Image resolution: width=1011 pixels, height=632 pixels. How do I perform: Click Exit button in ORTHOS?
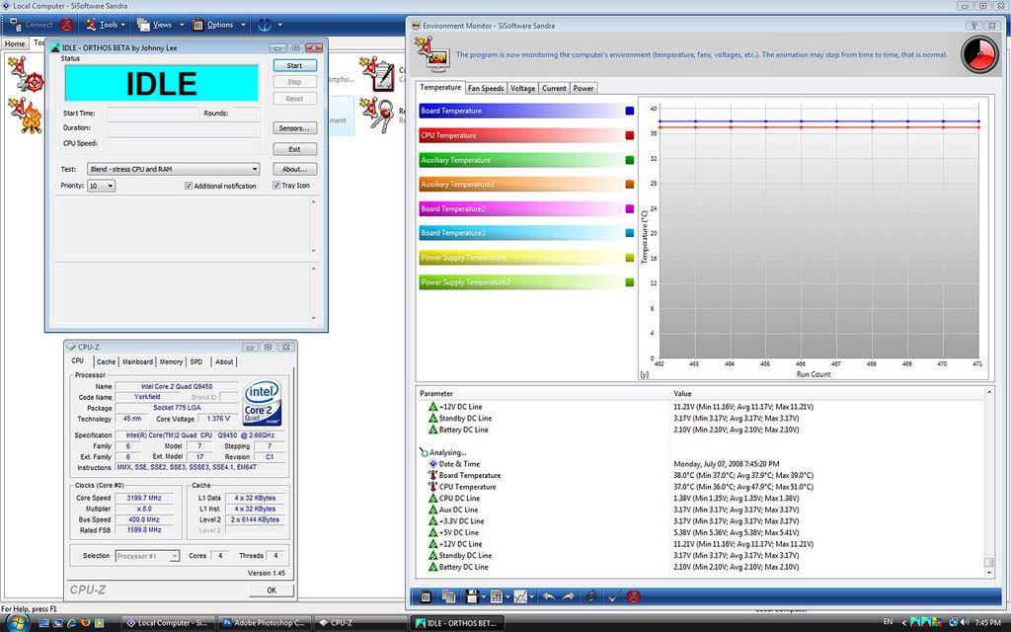click(x=294, y=149)
